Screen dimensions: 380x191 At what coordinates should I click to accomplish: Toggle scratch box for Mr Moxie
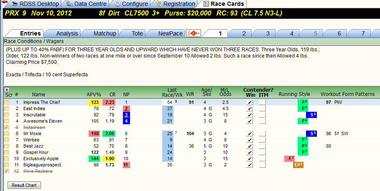[7, 134]
